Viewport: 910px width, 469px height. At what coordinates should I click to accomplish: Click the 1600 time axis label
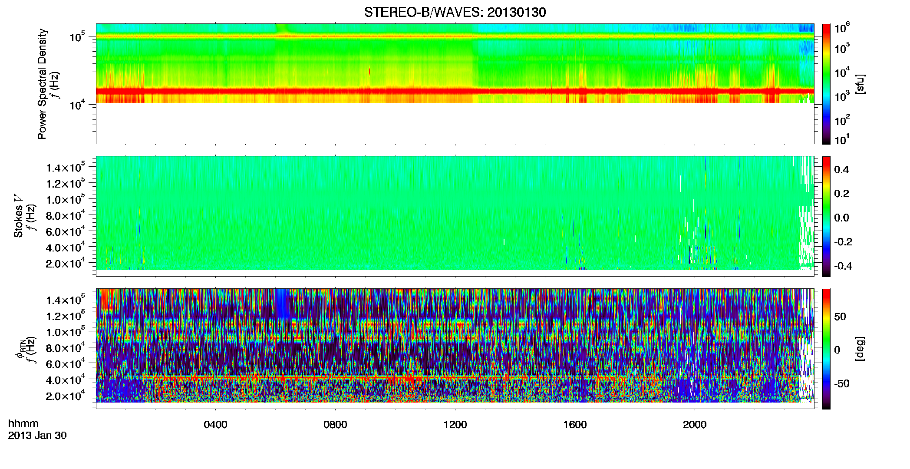pos(575,425)
